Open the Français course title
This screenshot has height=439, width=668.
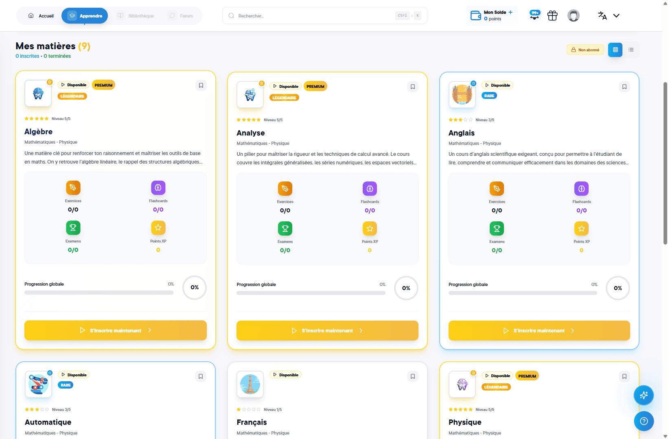click(x=252, y=422)
